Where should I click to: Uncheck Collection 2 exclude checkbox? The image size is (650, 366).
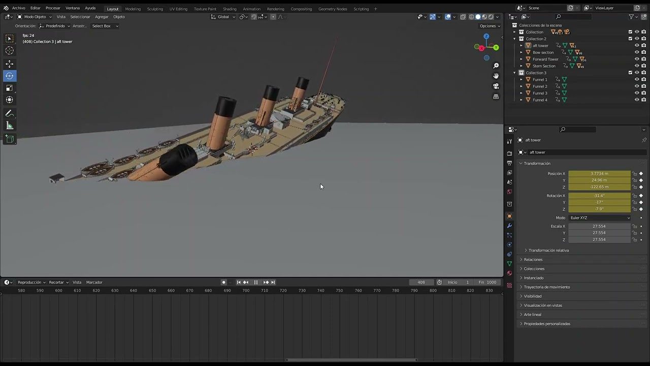coord(630,39)
